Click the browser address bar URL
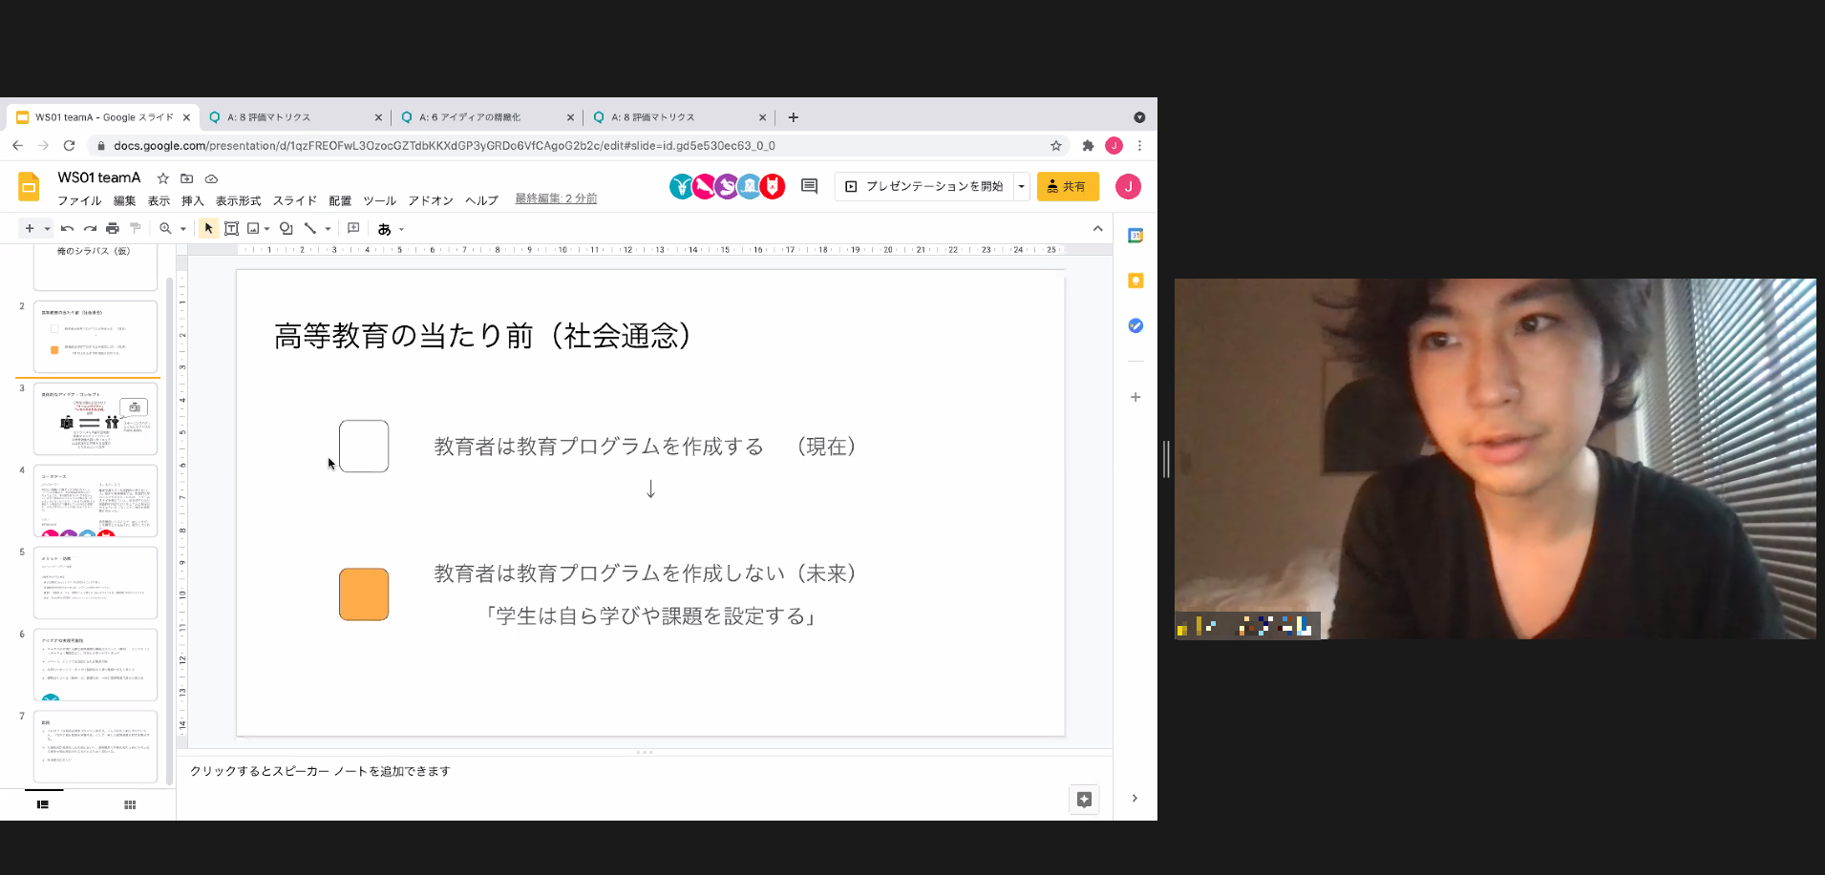 point(444,146)
